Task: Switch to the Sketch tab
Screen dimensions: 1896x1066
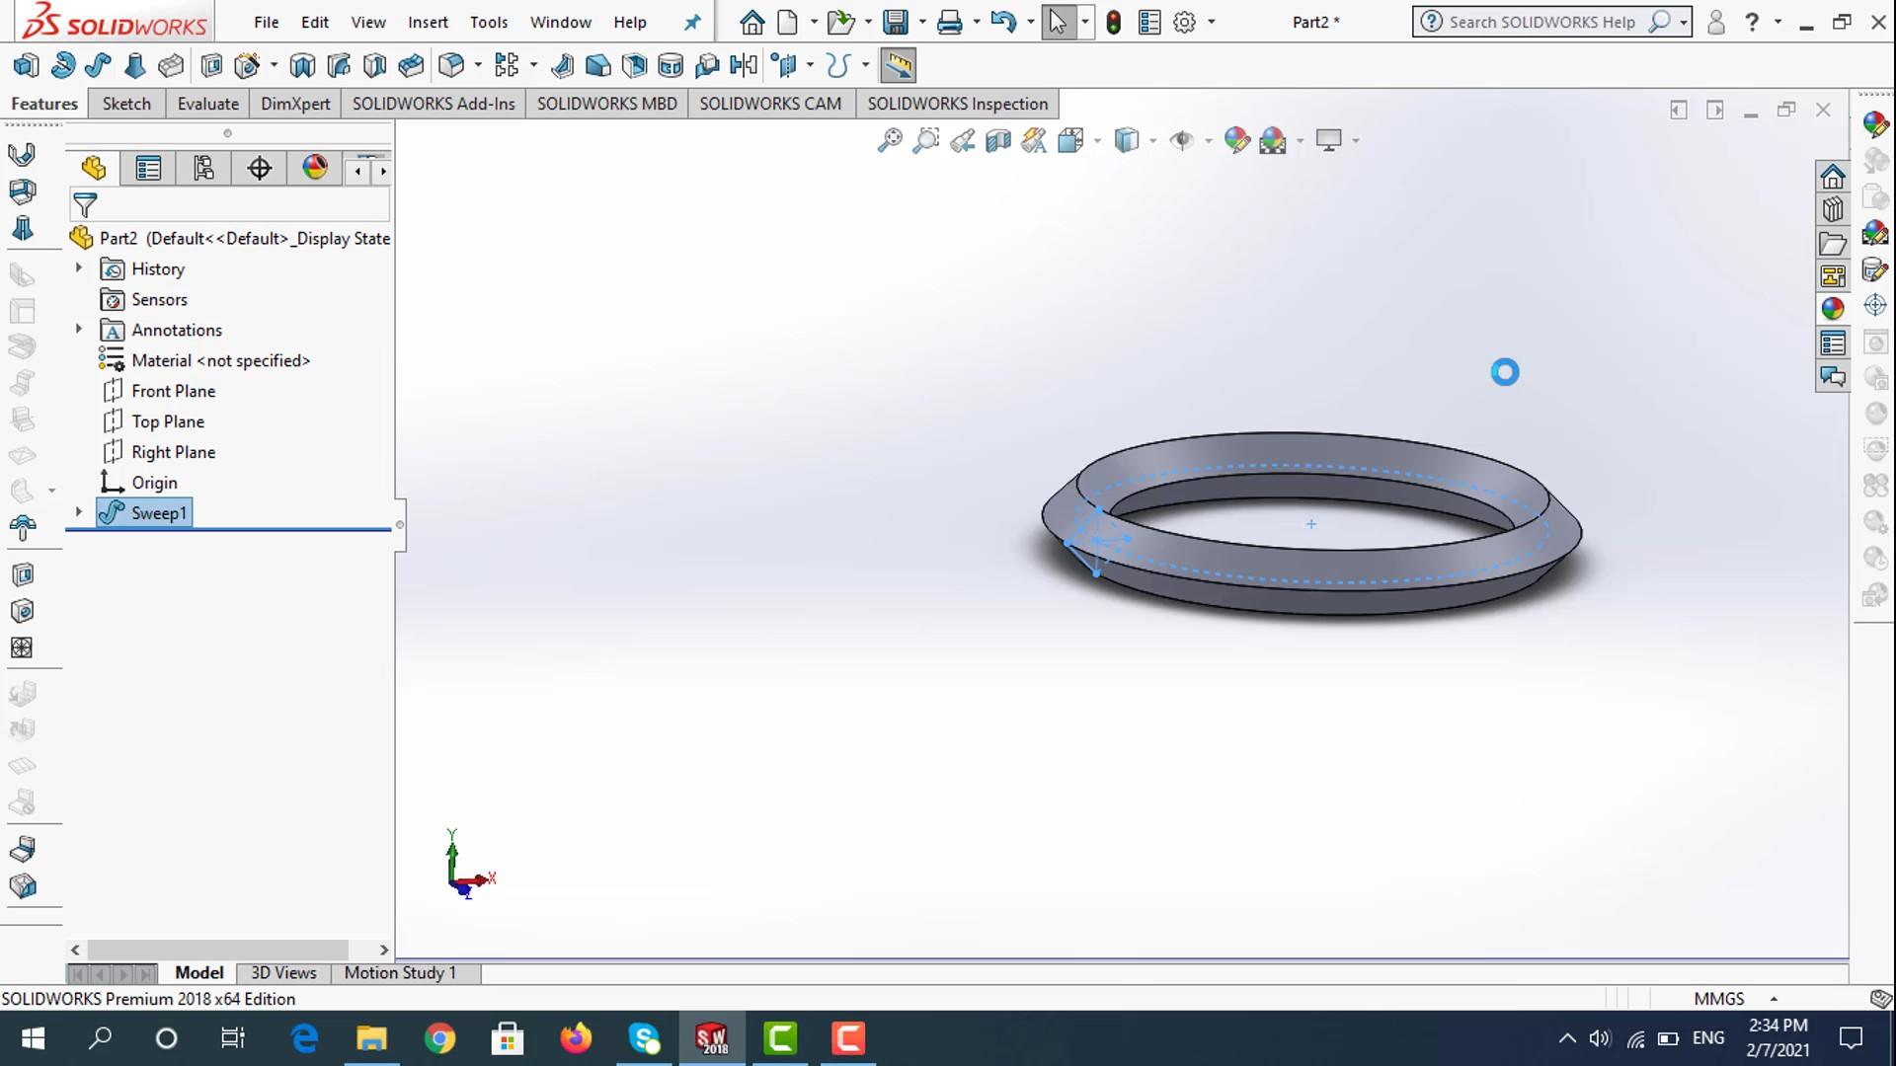Action: click(126, 104)
